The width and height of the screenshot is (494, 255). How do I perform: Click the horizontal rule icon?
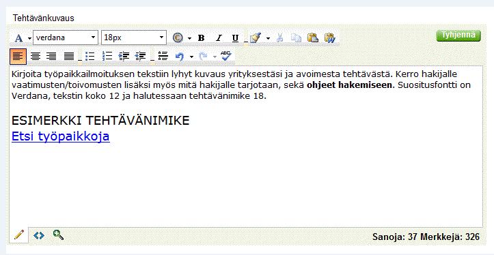tap(163, 57)
